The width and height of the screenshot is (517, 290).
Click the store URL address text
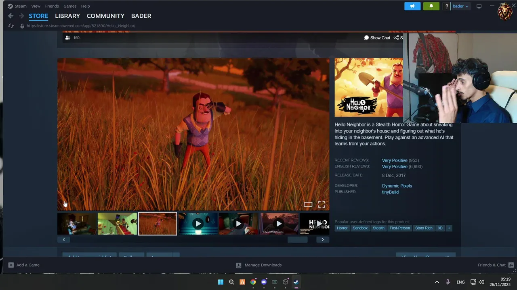point(81,26)
